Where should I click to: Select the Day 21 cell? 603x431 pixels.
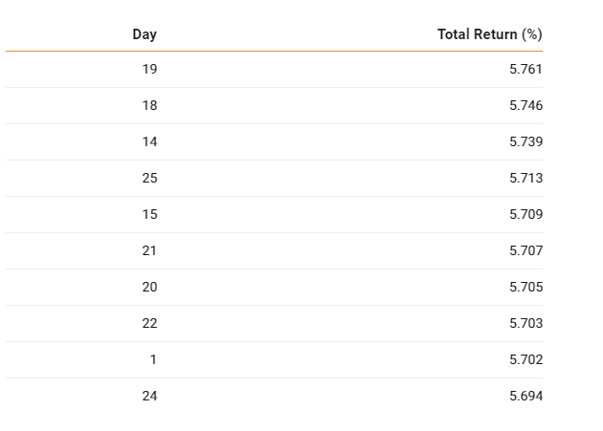(x=149, y=250)
